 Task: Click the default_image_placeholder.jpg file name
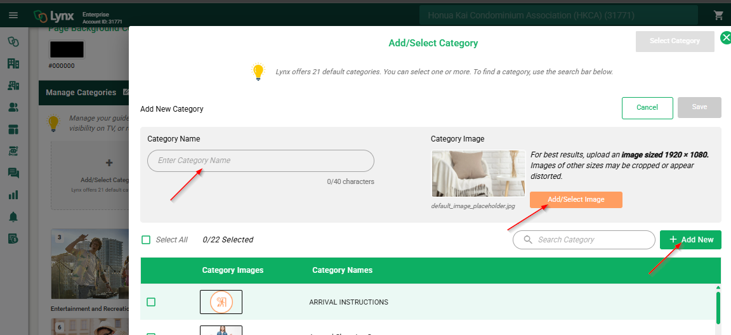[x=473, y=206]
